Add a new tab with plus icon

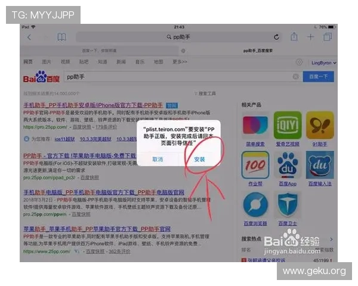click(310, 37)
